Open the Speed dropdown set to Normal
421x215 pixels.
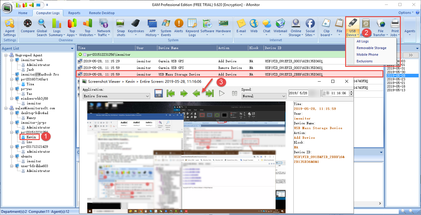pyautogui.click(x=264, y=96)
